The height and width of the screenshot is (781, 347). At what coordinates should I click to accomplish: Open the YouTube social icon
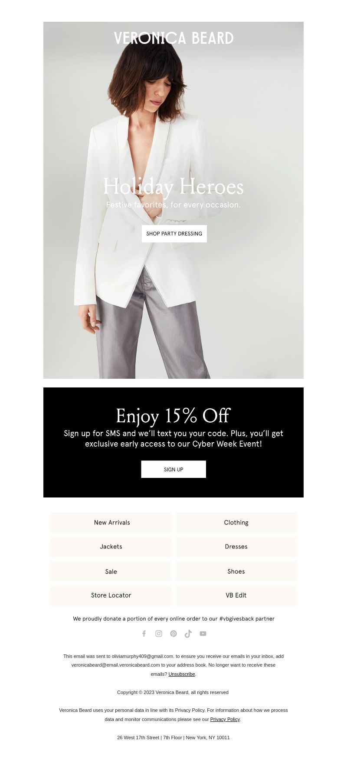203,634
